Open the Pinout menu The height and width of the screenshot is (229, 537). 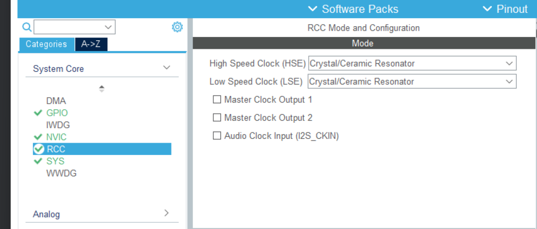click(505, 9)
